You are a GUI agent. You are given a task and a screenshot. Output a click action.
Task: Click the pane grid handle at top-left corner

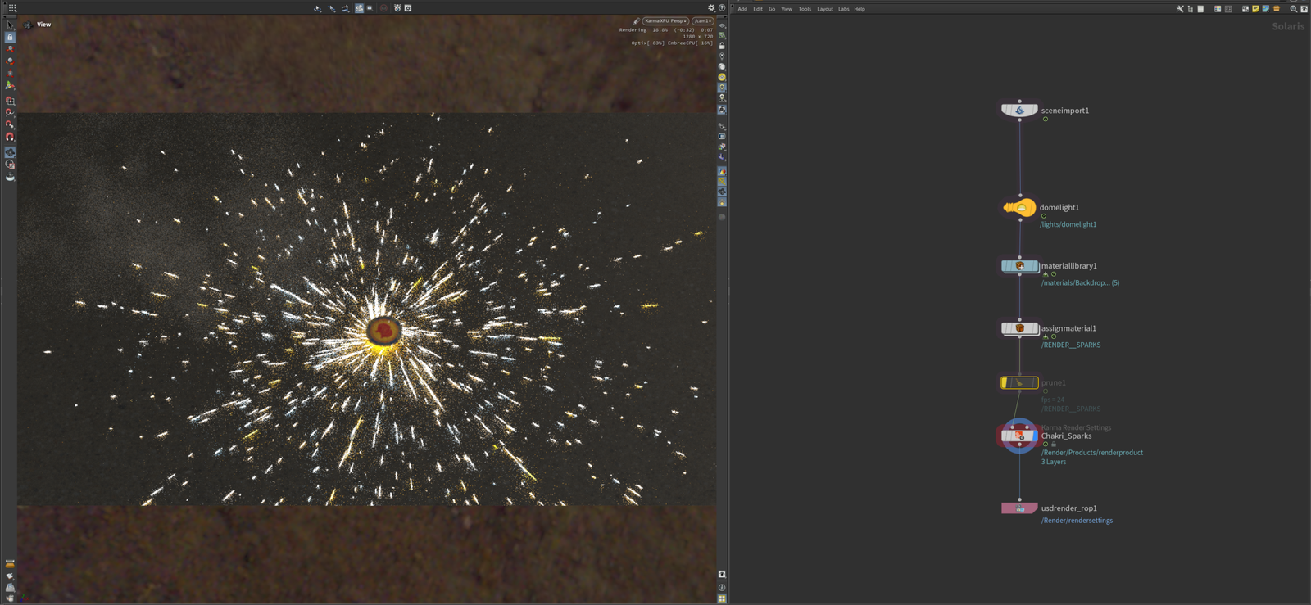tap(11, 8)
